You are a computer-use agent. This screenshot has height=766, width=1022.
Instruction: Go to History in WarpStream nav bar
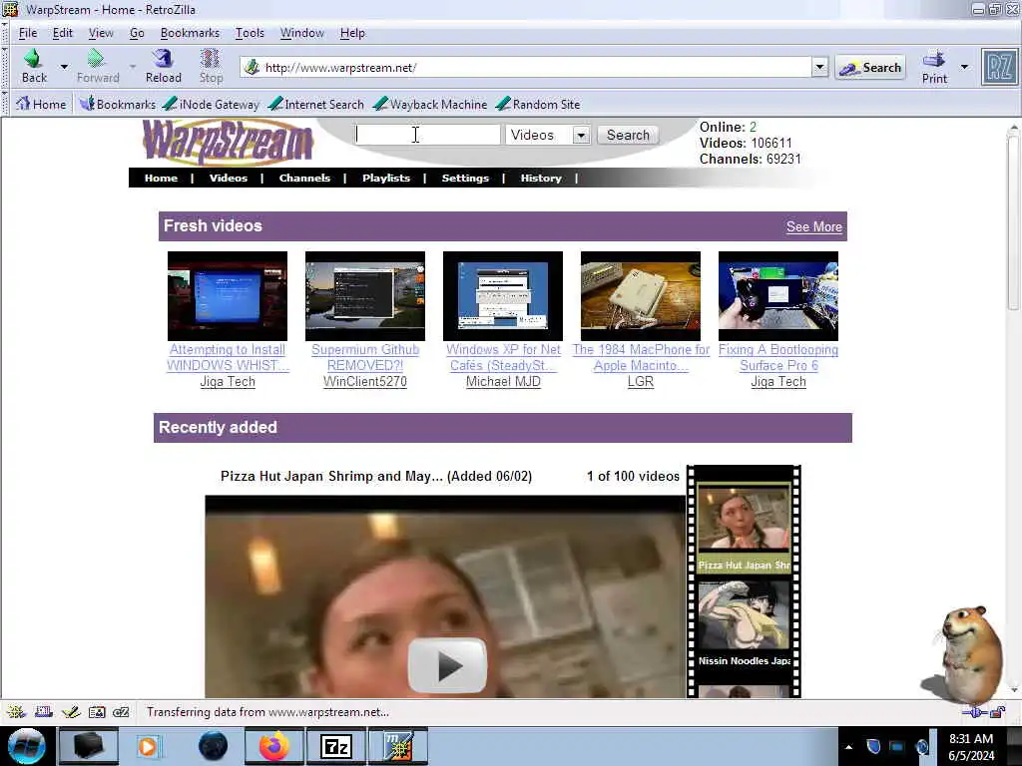tap(541, 178)
